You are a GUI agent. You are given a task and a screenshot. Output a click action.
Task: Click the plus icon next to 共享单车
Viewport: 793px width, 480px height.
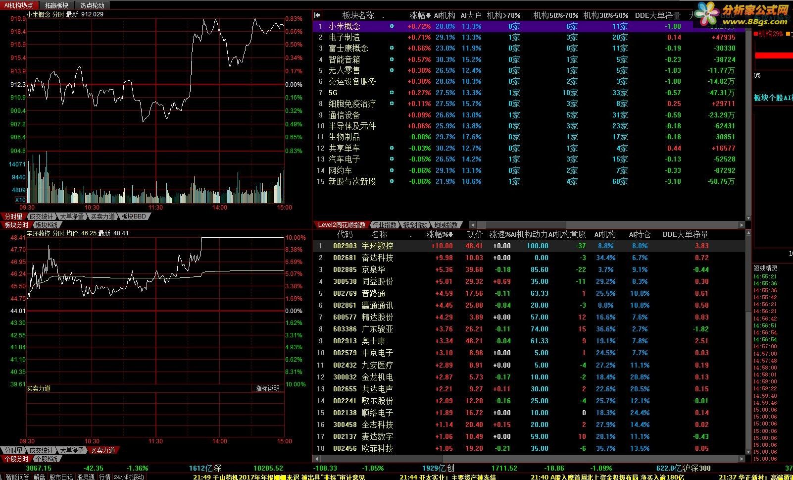click(x=392, y=148)
